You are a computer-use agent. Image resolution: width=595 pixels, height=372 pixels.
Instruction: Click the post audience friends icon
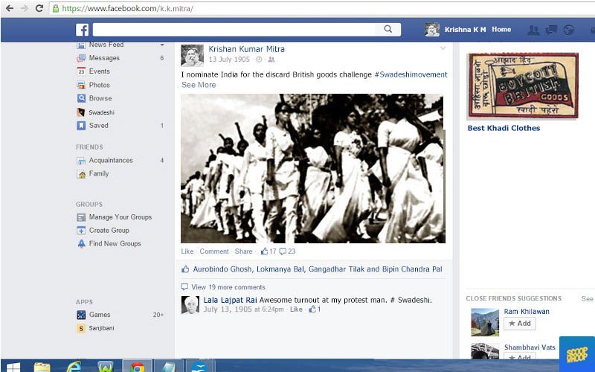click(x=271, y=60)
